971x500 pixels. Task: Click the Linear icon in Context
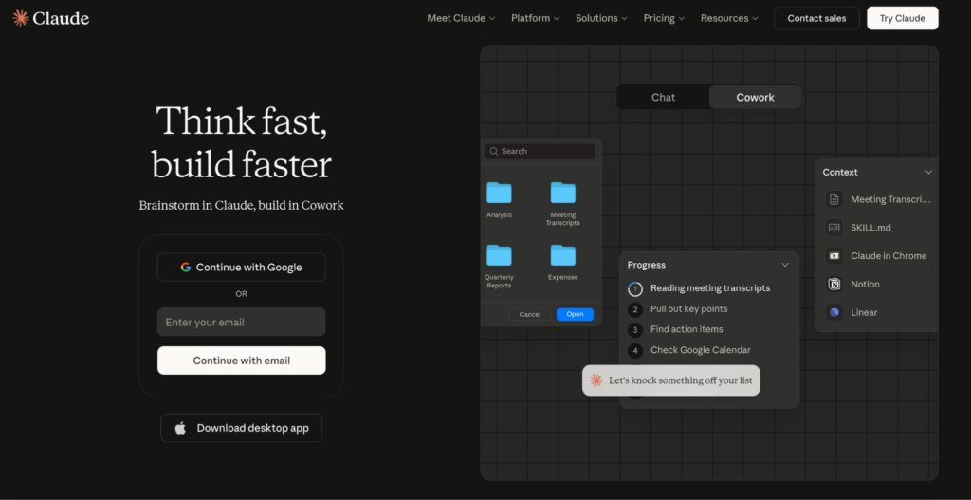tap(834, 312)
